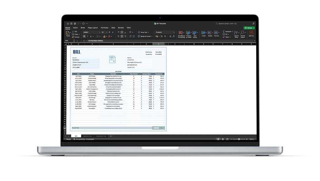Image resolution: width=320 pixels, height=181 pixels.
Task: Click the Format Painter brush icon
Action: (x=73, y=37)
